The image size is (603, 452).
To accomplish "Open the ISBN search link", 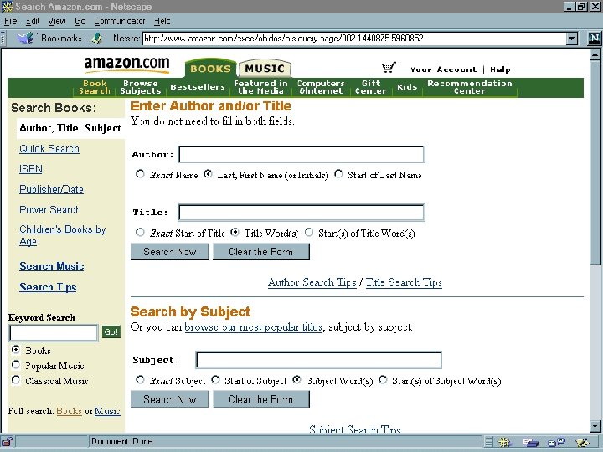I will tap(31, 169).
